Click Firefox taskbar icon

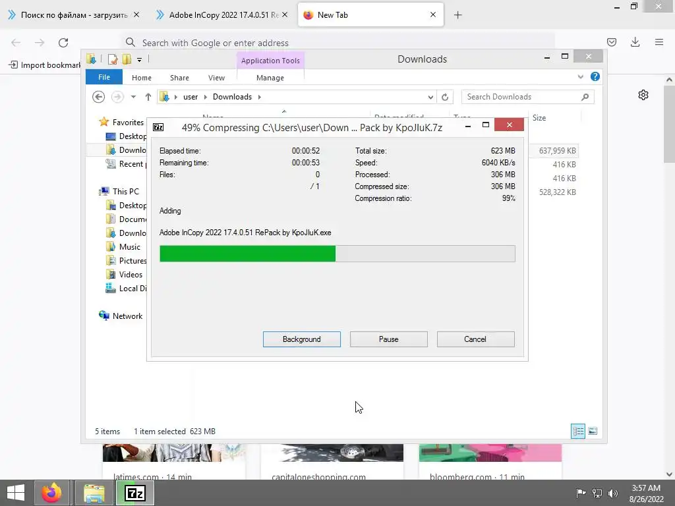click(x=51, y=493)
